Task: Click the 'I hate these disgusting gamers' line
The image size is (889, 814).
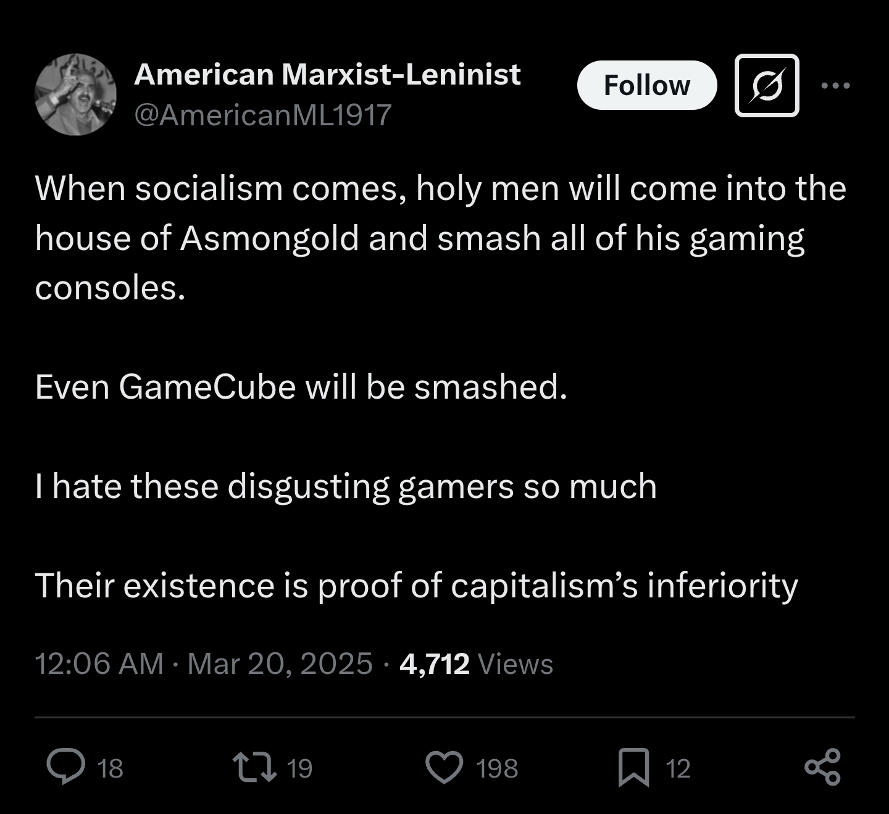Action: (346, 486)
